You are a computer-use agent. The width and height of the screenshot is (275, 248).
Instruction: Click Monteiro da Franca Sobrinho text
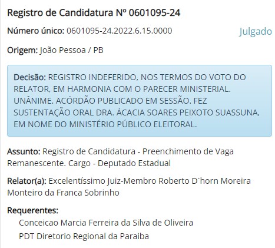tap(63, 193)
